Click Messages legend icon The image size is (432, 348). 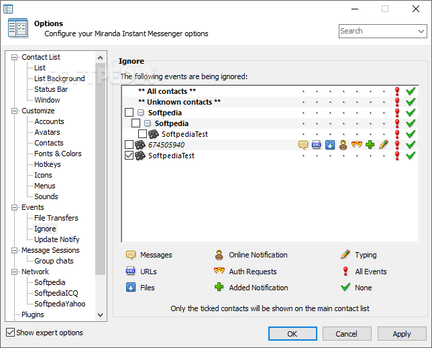[131, 255]
